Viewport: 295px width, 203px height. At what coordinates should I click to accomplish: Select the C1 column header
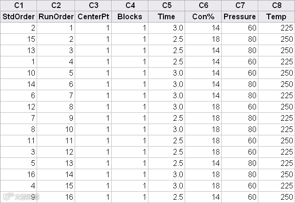19,5
